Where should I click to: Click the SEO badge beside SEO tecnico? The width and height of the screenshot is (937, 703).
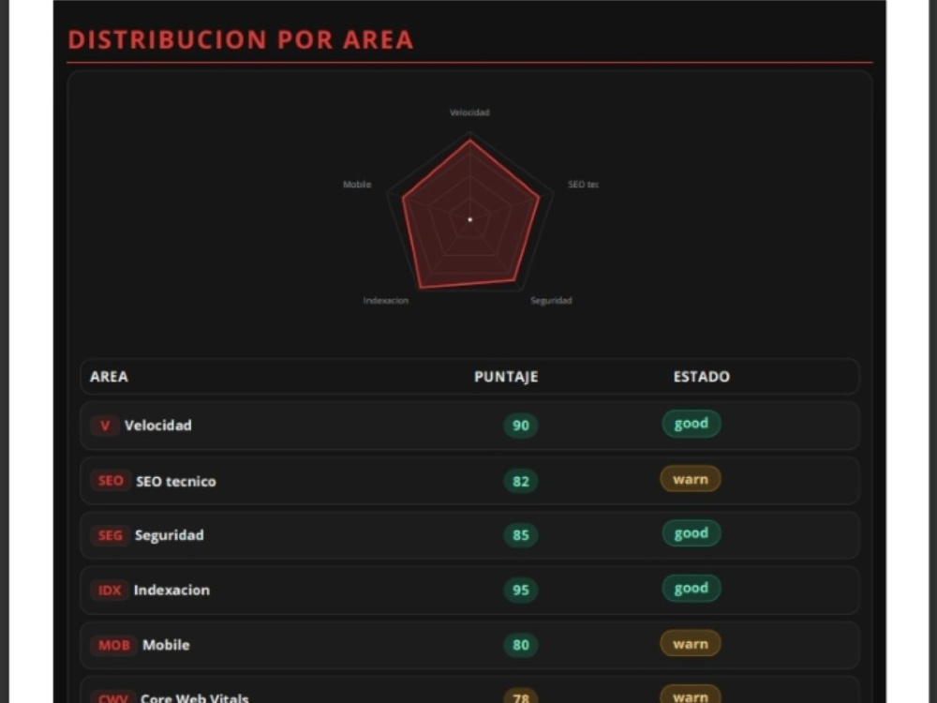(x=111, y=481)
